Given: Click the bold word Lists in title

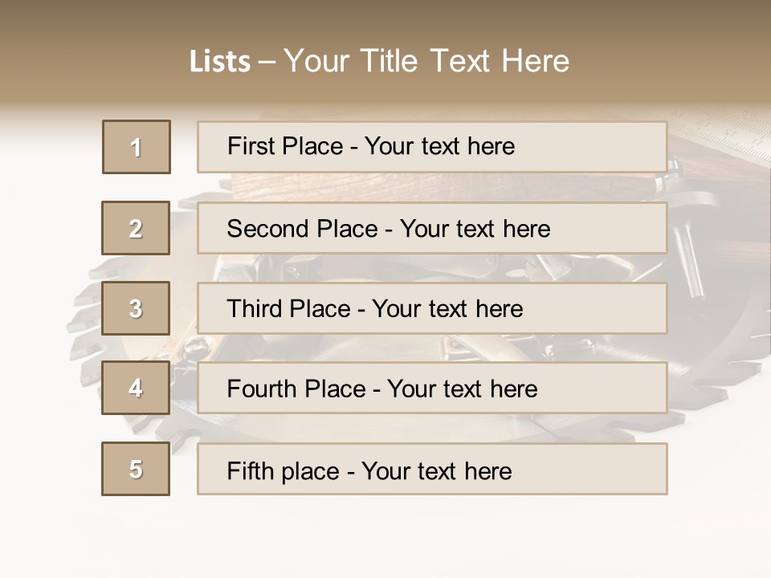Looking at the screenshot, I should click(x=220, y=62).
